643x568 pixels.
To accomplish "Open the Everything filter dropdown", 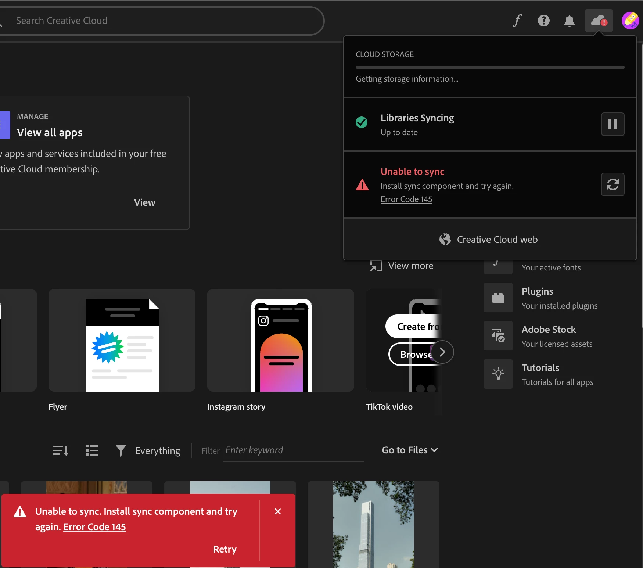I will [158, 451].
